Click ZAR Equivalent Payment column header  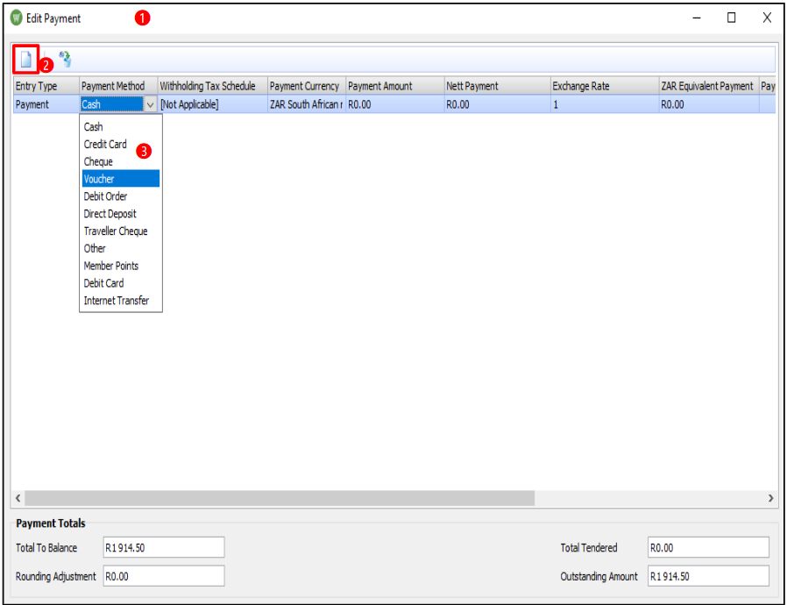click(x=709, y=86)
